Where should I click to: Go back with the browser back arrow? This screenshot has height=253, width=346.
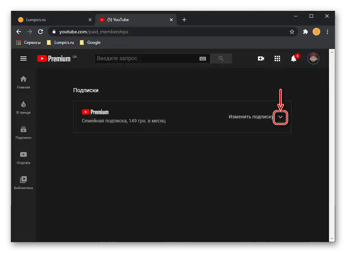19,32
